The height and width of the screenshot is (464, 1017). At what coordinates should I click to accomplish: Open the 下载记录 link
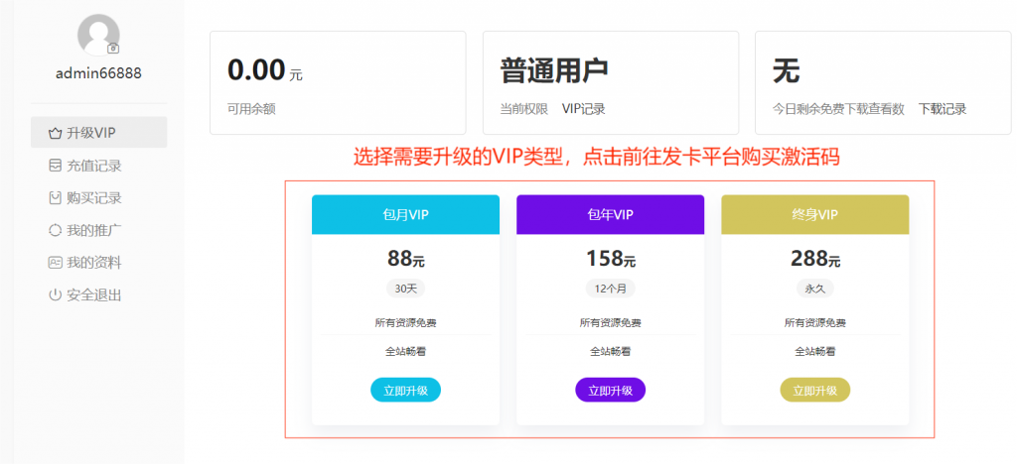(x=942, y=109)
